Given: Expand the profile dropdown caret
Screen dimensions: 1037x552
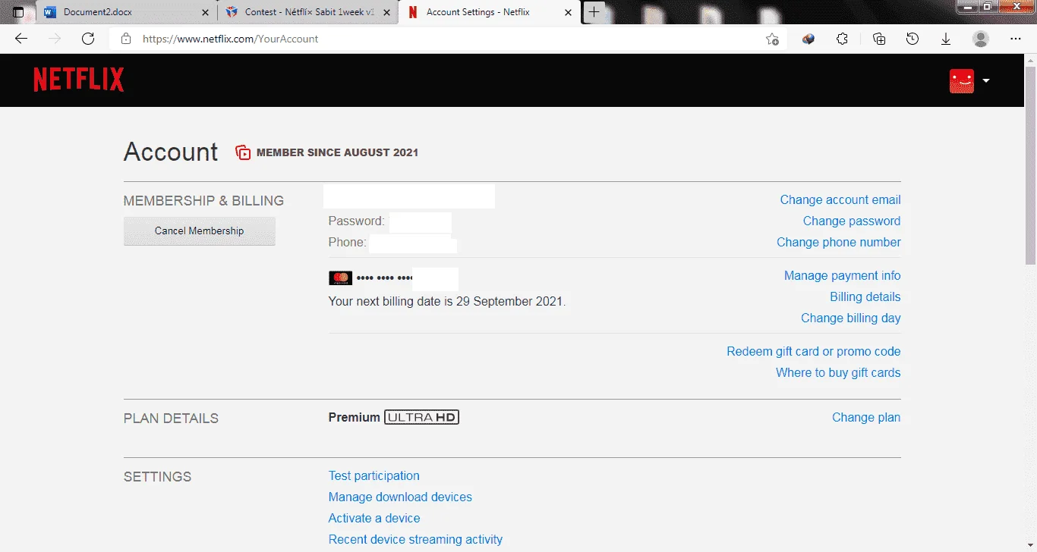Looking at the screenshot, I should [985, 80].
